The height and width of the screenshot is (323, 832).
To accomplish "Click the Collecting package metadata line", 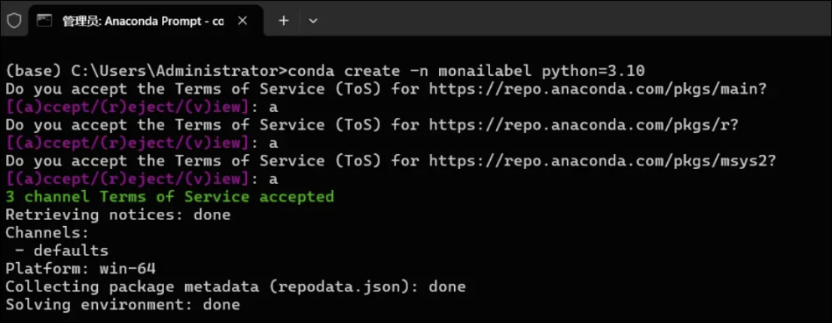I will (x=235, y=286).
